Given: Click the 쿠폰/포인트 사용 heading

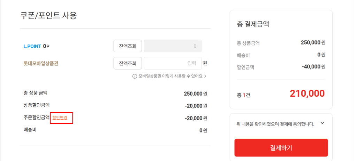Looking at the screenshot, I should point(48,16).
